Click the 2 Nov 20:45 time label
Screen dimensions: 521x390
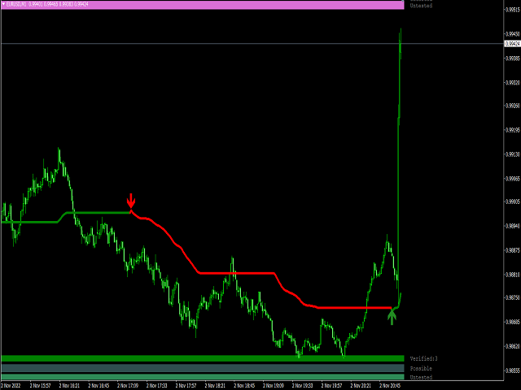tap(392, 386)
